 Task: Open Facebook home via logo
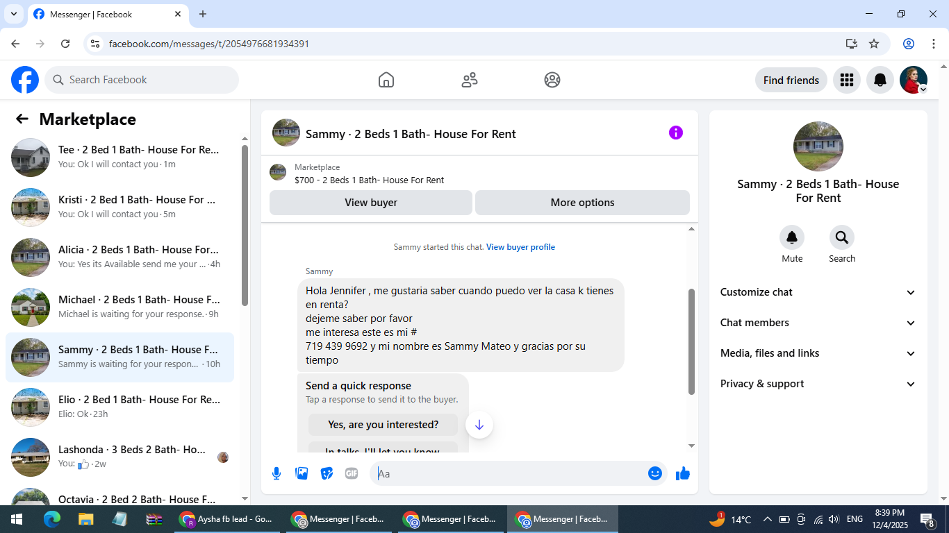[x=25, y=80]
